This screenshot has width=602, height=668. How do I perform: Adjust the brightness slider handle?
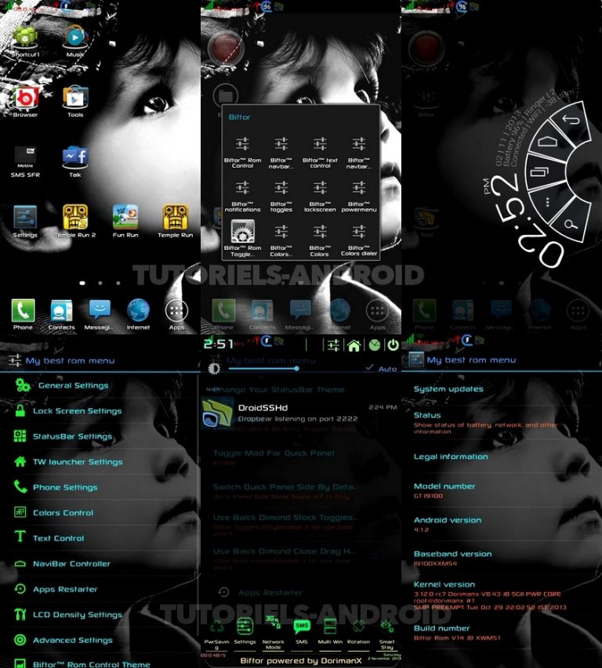coord(297,369)
